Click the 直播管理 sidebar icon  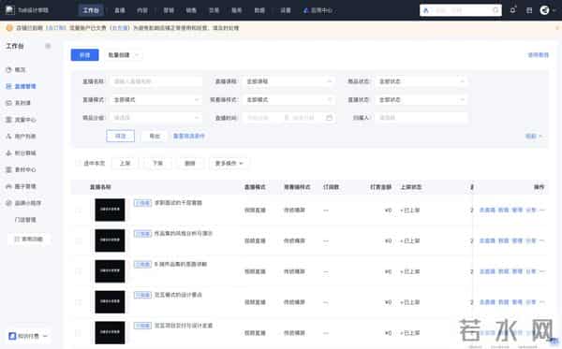pos(8,86)
